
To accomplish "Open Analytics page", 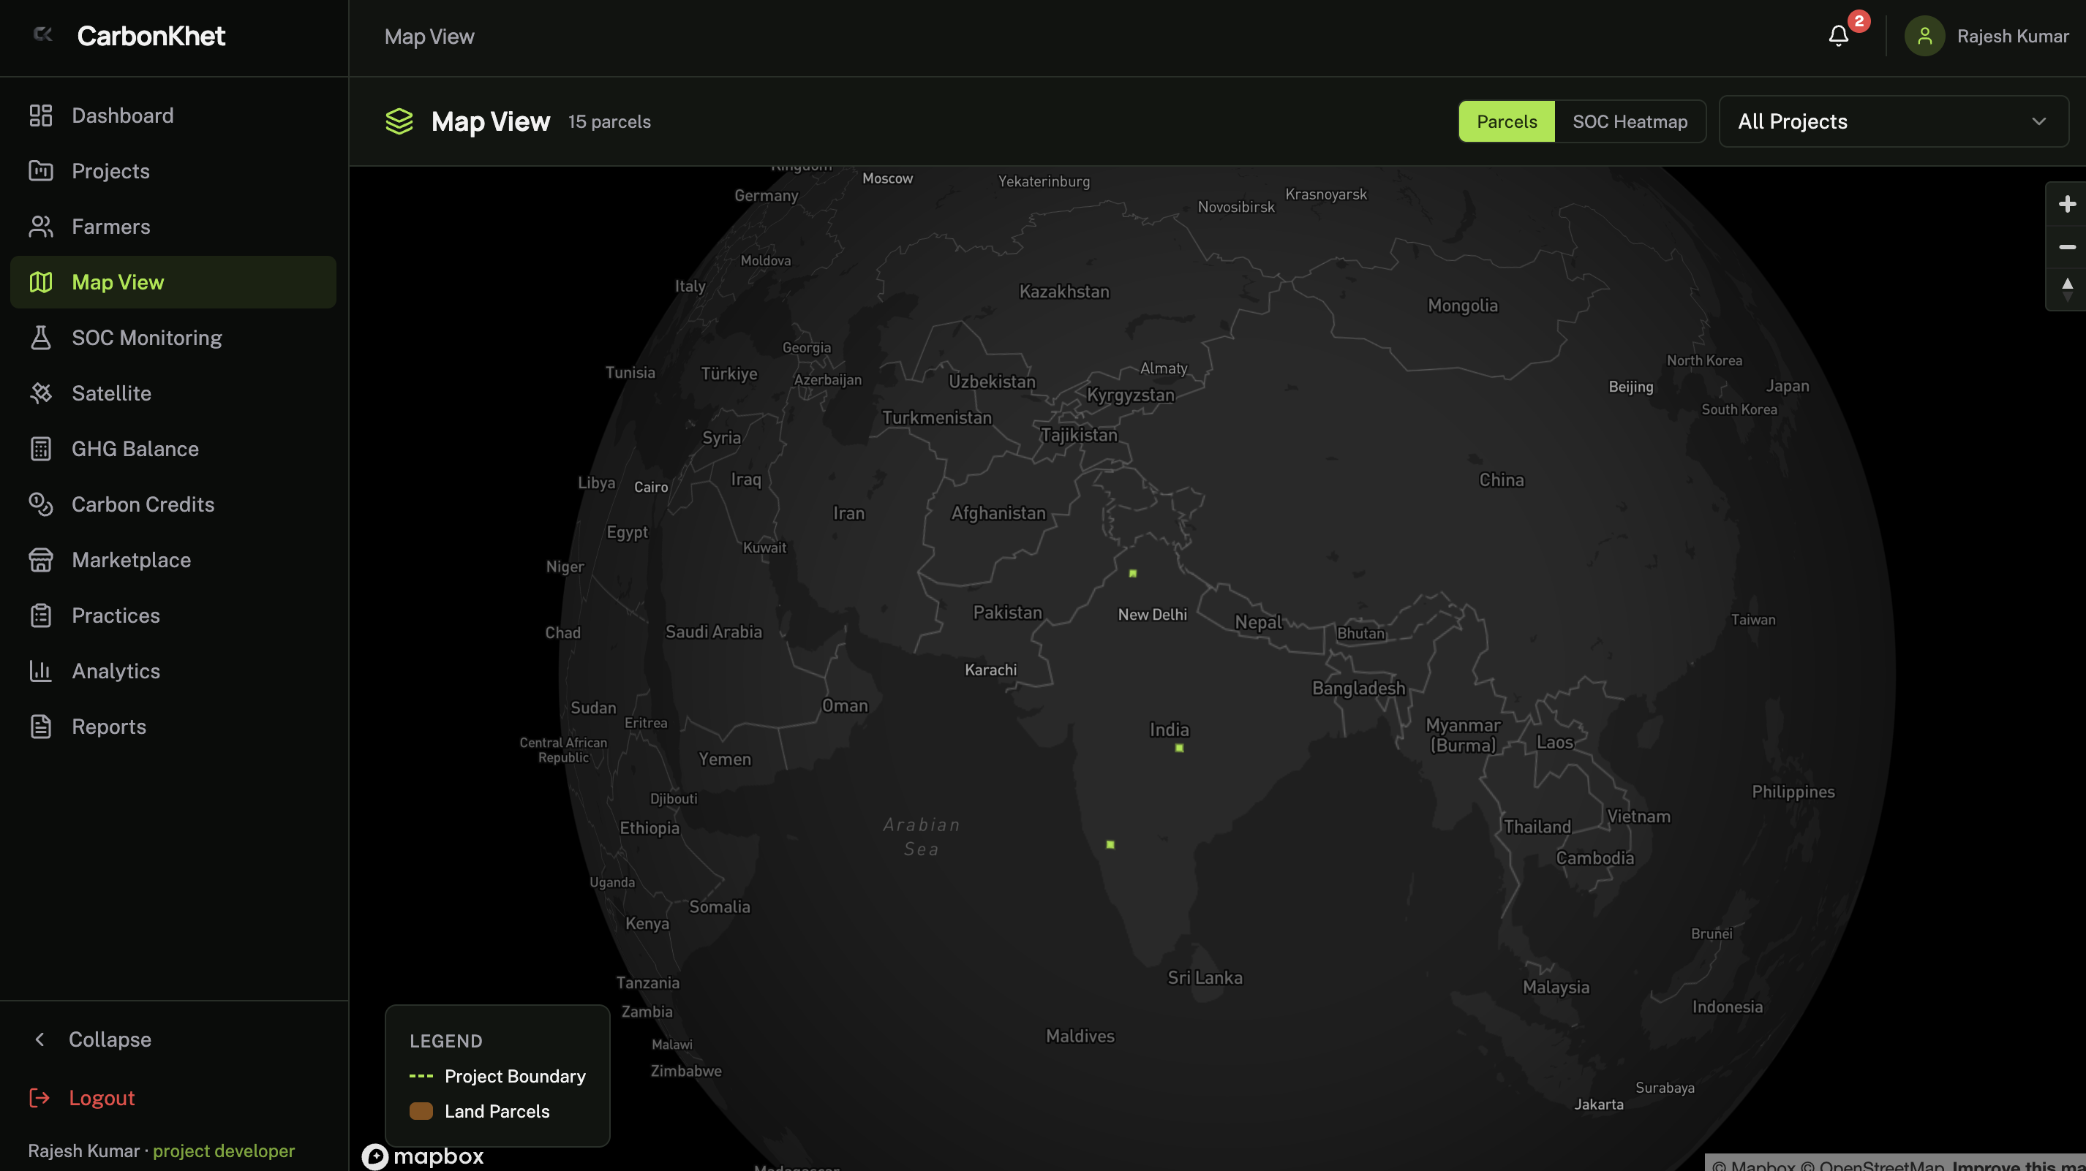I will [173, 671].
